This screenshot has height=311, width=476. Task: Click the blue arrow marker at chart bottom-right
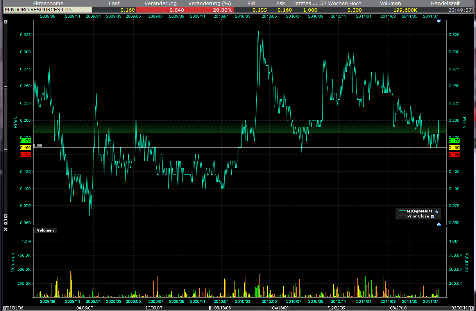click(438, 224)
